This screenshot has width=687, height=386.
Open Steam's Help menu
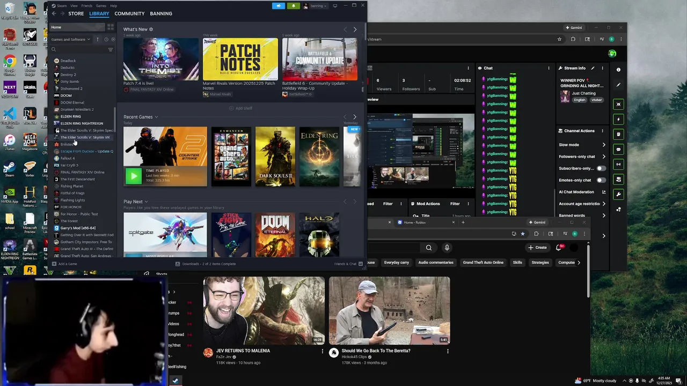click(113, 6)
